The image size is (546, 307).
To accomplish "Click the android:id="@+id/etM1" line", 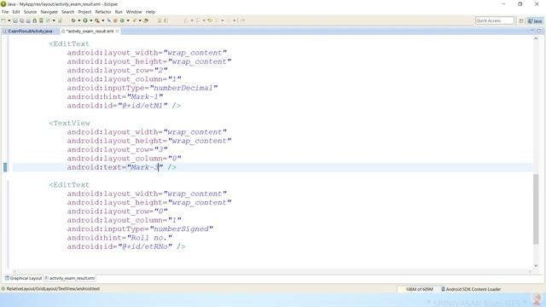I will [124, 106].
